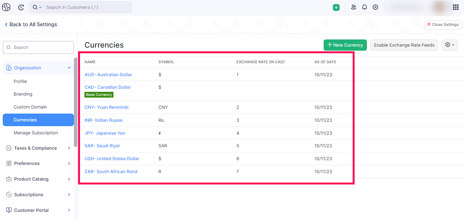
Task: Click Enable Exchange Rate Feeds button
Action: [x=404, y=45]
